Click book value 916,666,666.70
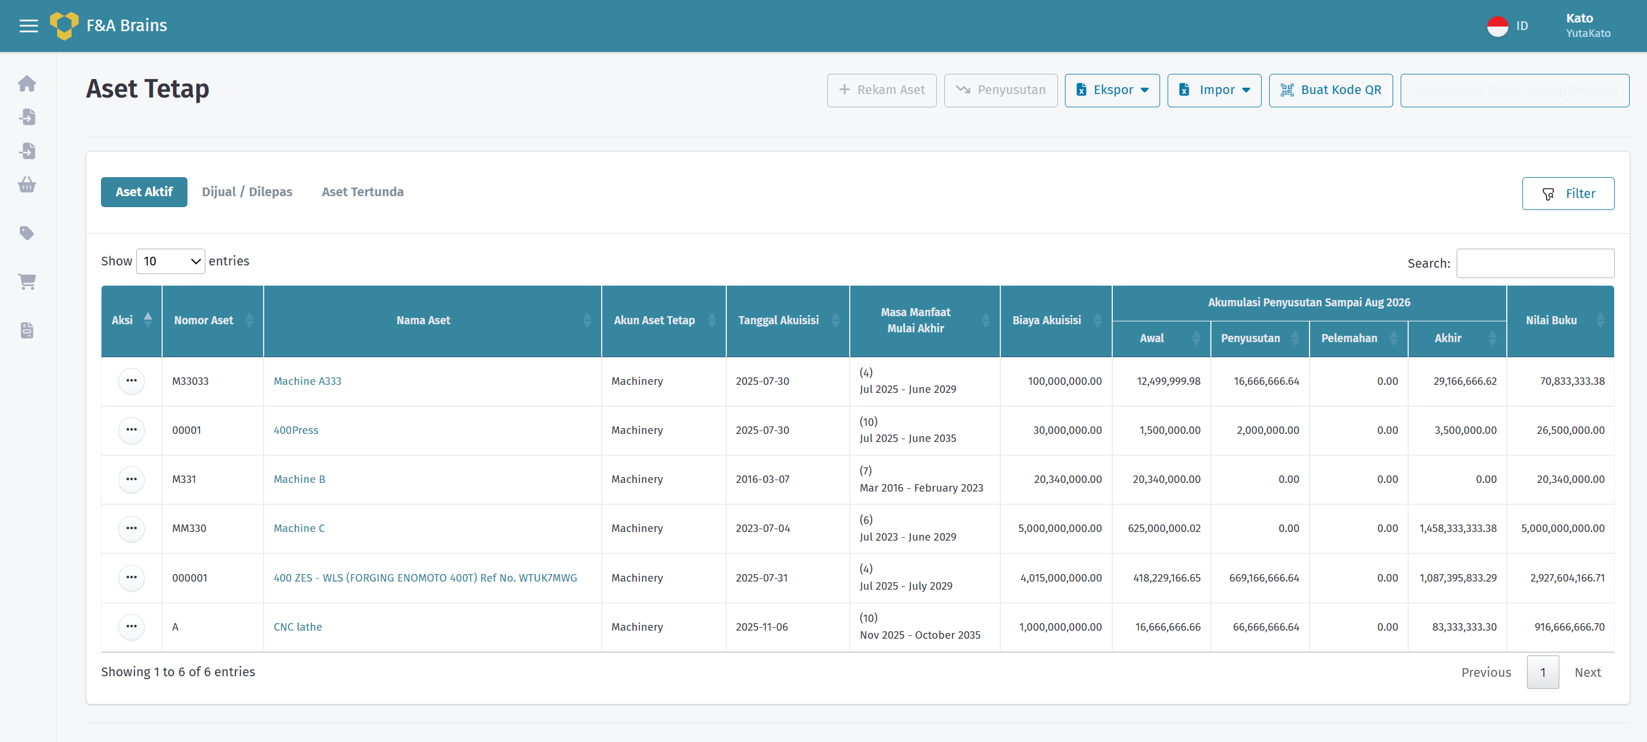The height and width of the screenshot is (742, 1647). coord(1569,627)
